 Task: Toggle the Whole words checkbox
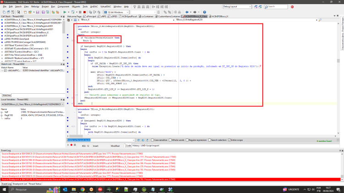[x=170, y=140]
